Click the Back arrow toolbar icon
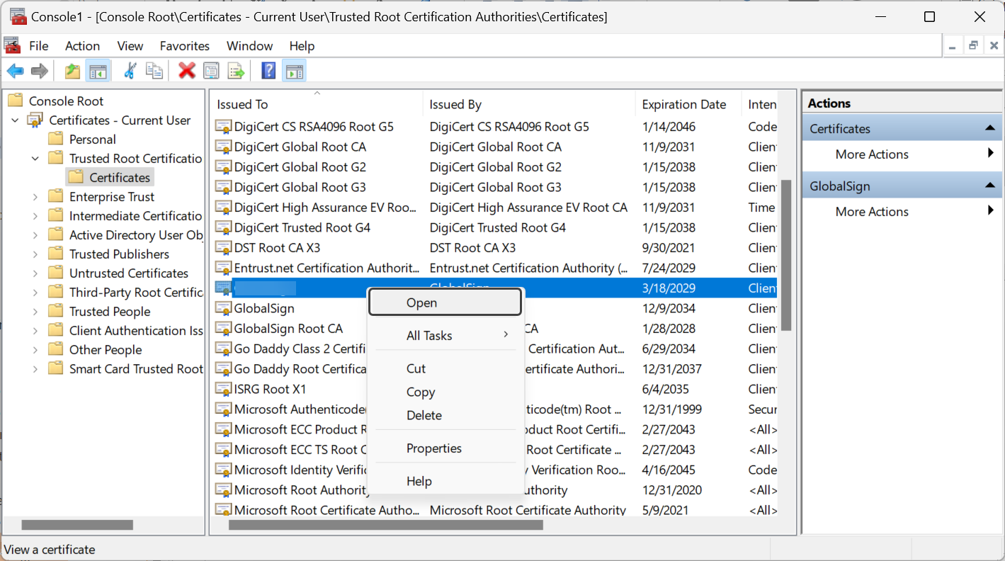This screenshot has height=561, width=1005. pyautogui.click(x=16, y=71)
